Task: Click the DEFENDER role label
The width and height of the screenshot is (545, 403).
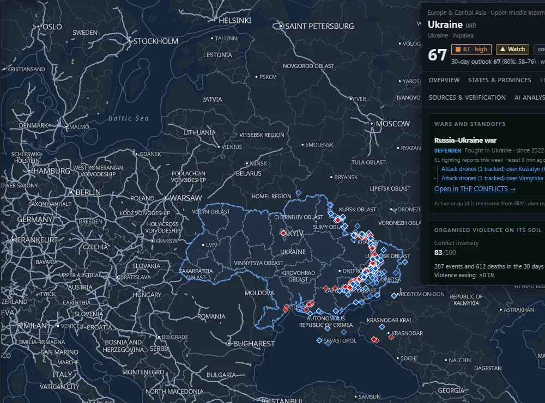Action: [x=447, y=151]
